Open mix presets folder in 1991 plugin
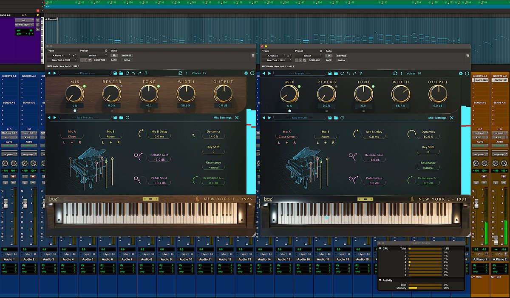Viewport: 510px width, 298px height. (336, 118)
